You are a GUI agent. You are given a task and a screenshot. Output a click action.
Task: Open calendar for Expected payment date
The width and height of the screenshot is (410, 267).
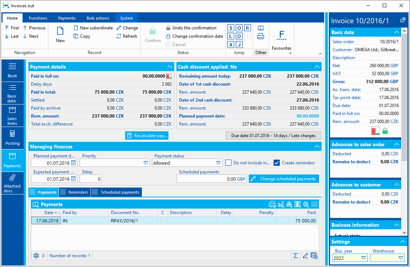click(73, 179)
